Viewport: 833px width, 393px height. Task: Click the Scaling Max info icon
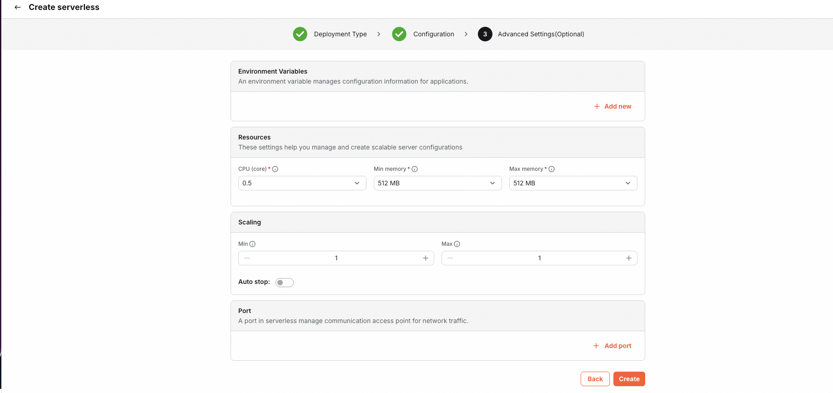click(x=457, y=244)
